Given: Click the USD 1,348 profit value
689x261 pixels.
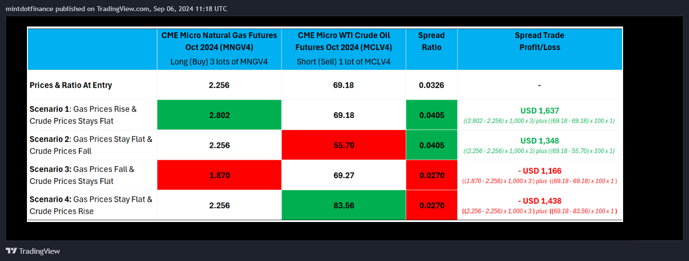Looking at the screenshot, I should pyautogui.click(x=539, y=141).
